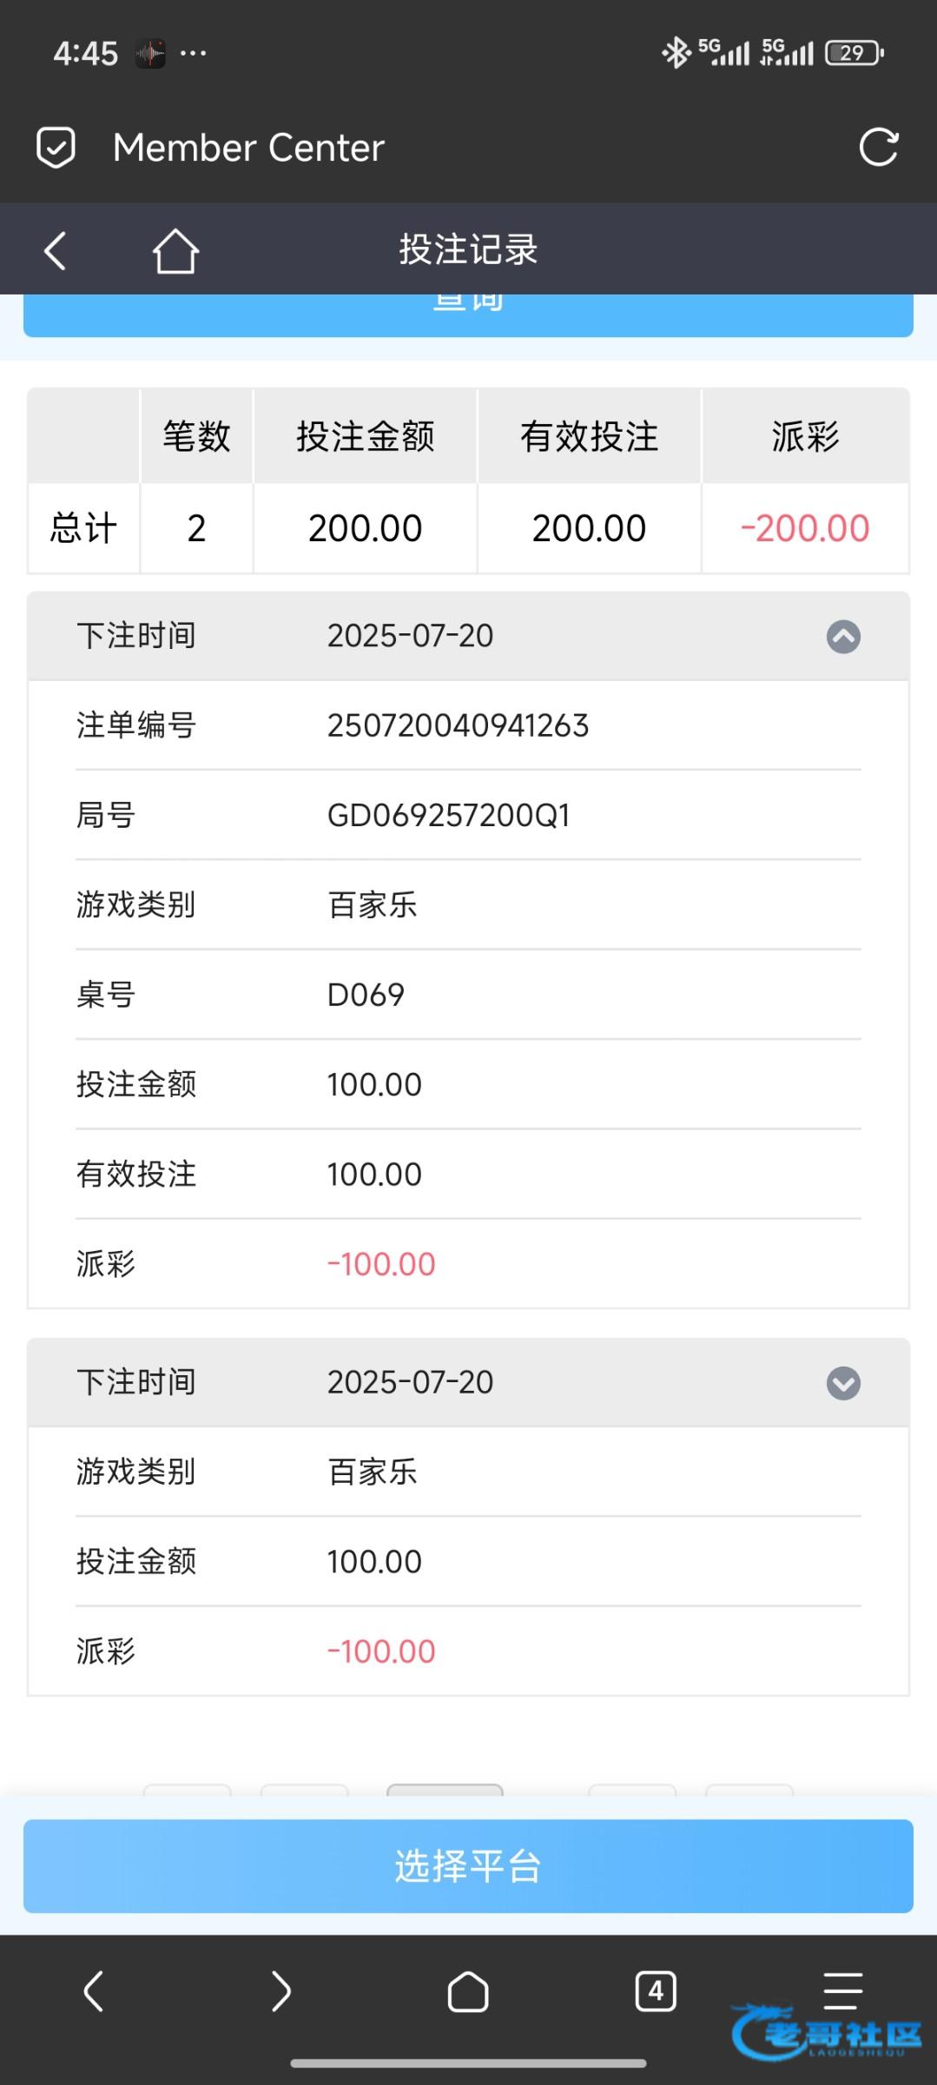Open the browser home button in the bottom bar
937x2085 pixels.
(468, 1990)
